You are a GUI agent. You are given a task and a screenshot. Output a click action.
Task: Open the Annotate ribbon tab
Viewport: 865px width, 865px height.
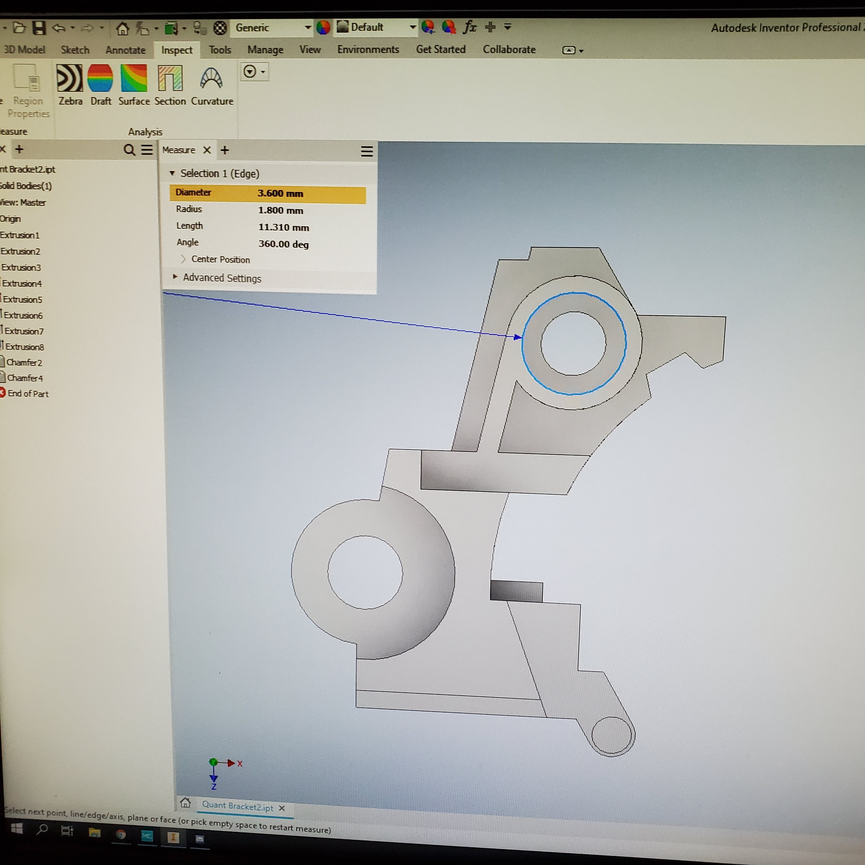pos(125,50)
